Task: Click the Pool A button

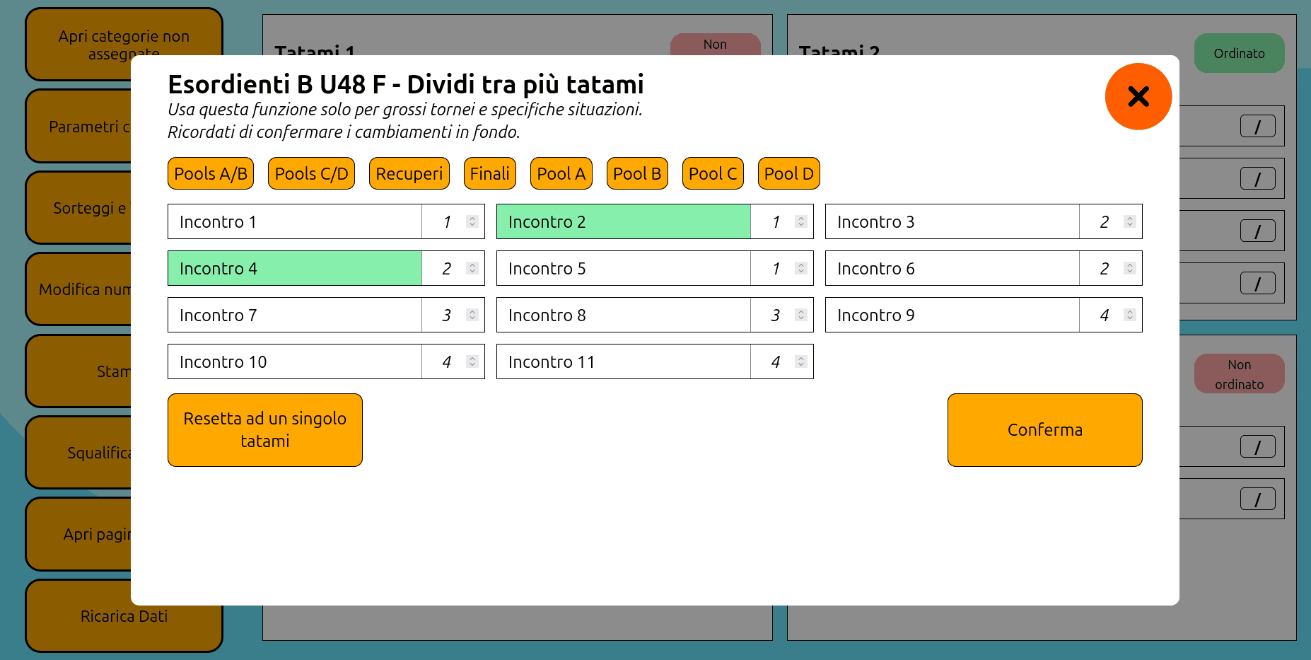Action: (561, 174)
